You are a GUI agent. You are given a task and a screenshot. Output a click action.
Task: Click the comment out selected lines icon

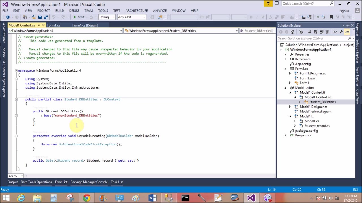[317, 17]
